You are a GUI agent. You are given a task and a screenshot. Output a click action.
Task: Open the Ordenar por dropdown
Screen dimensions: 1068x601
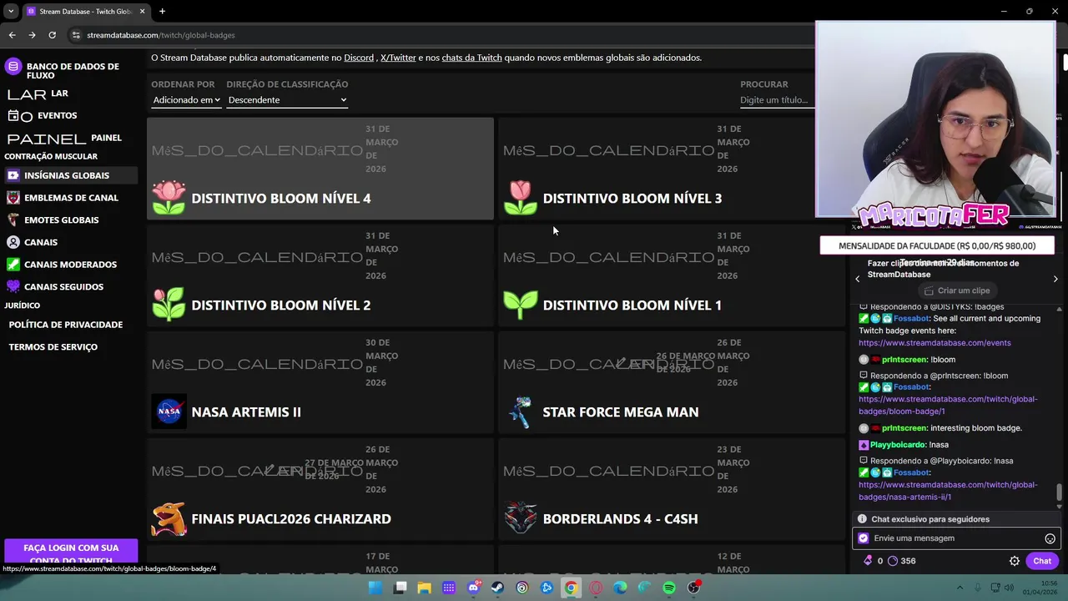tap(186, 99)
